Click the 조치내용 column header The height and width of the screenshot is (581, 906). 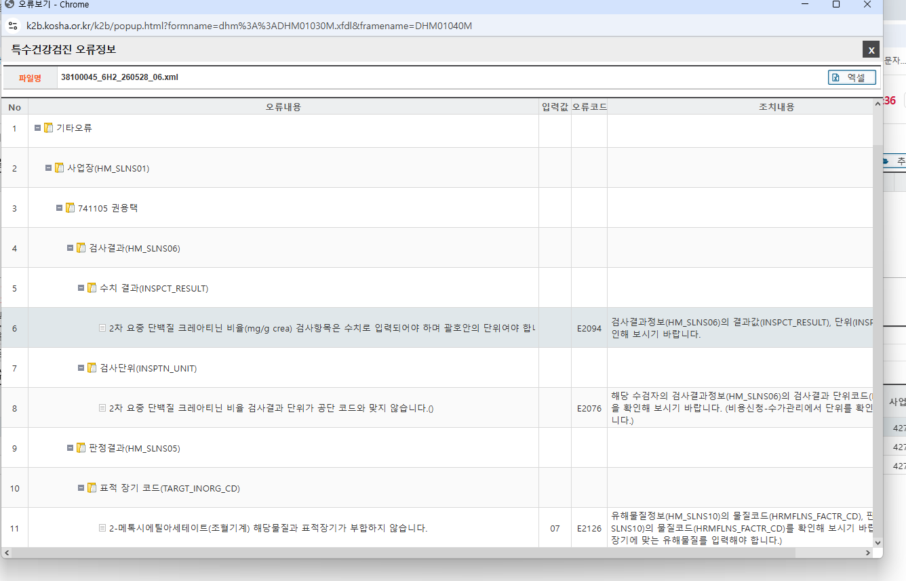click(x=776, y=107)
